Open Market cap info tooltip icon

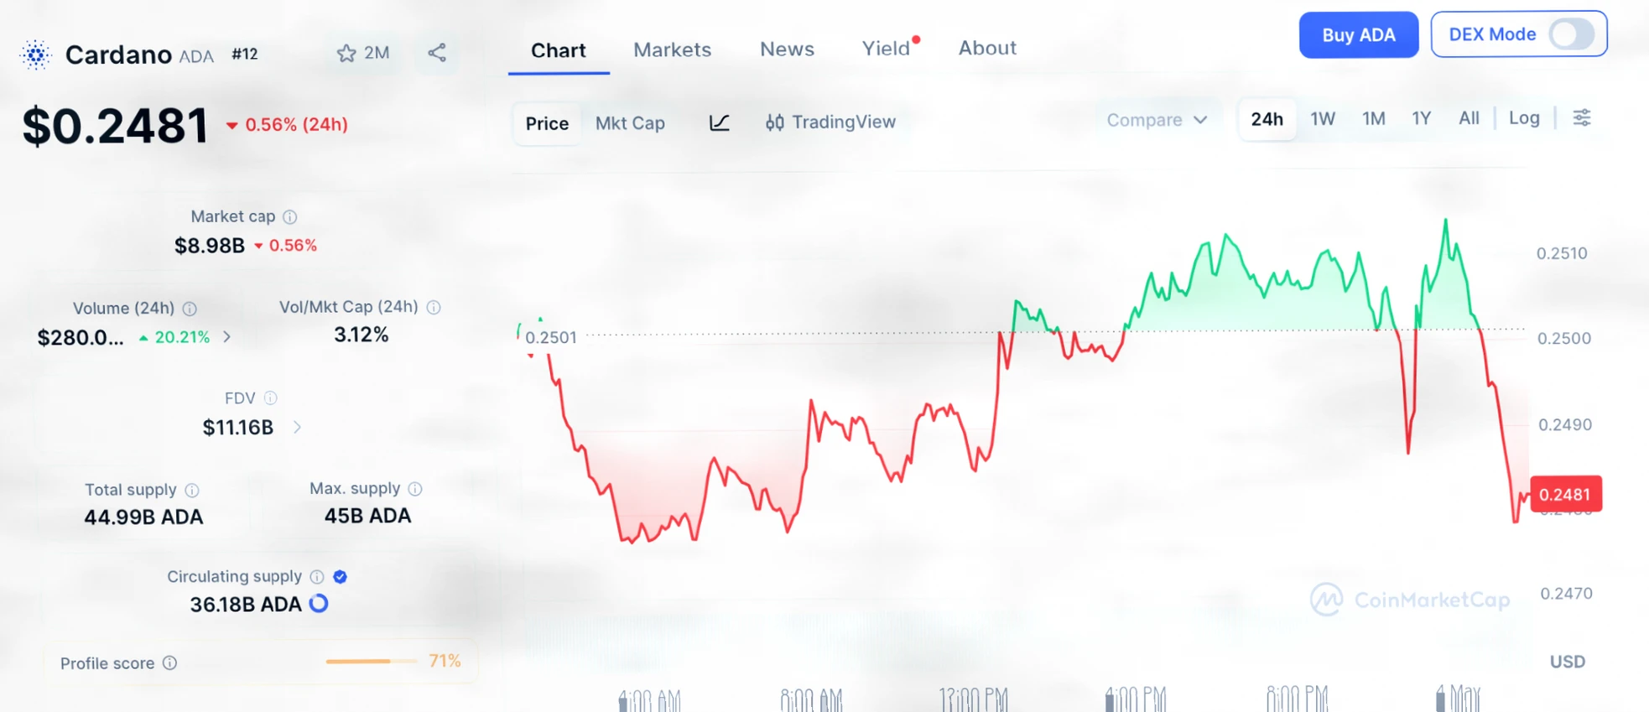290,217
